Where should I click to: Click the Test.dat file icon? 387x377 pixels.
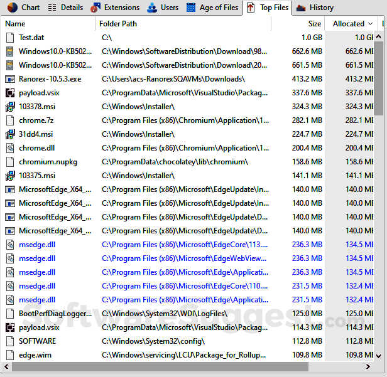[10, 38]
